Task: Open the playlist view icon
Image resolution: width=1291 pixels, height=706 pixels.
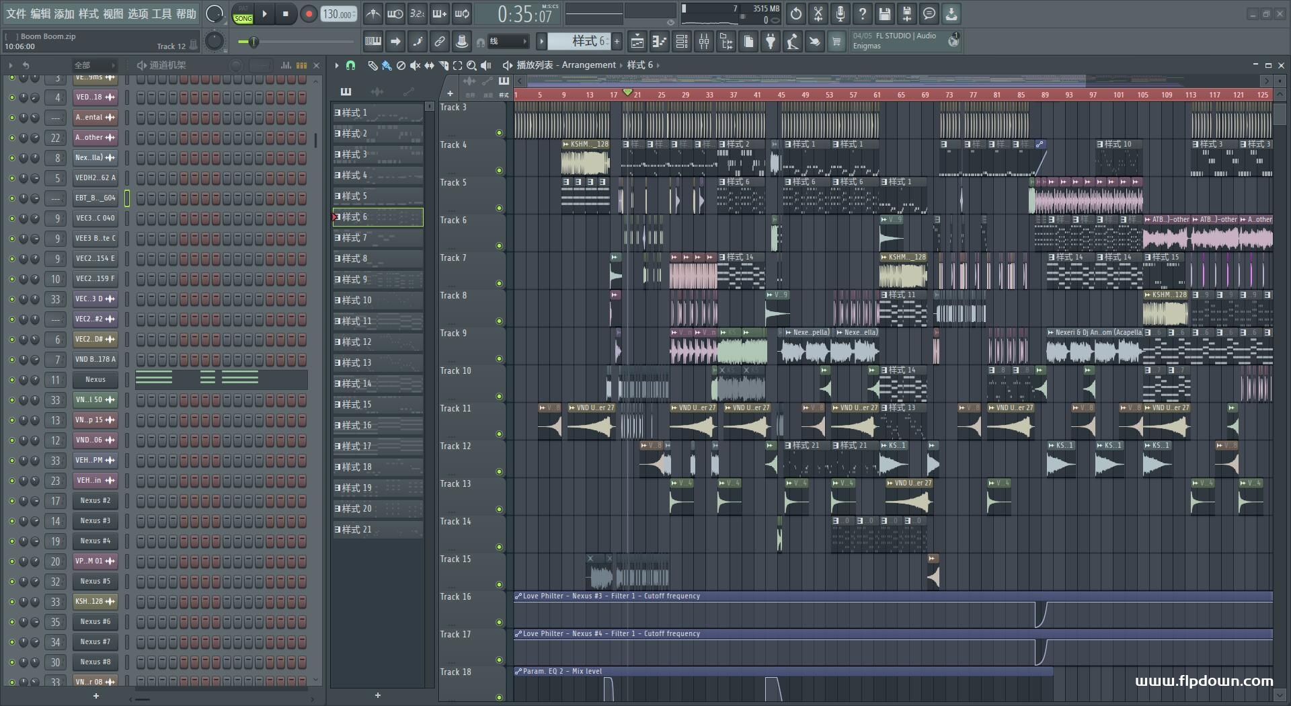Action: click(x=637, y=42)
